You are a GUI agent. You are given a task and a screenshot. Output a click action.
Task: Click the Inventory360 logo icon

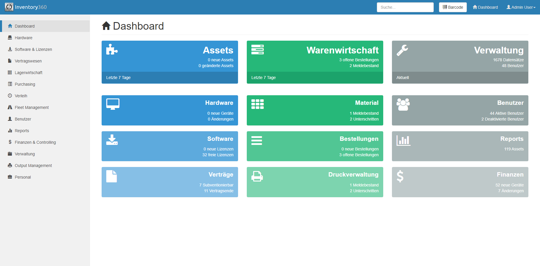point(9,7)
